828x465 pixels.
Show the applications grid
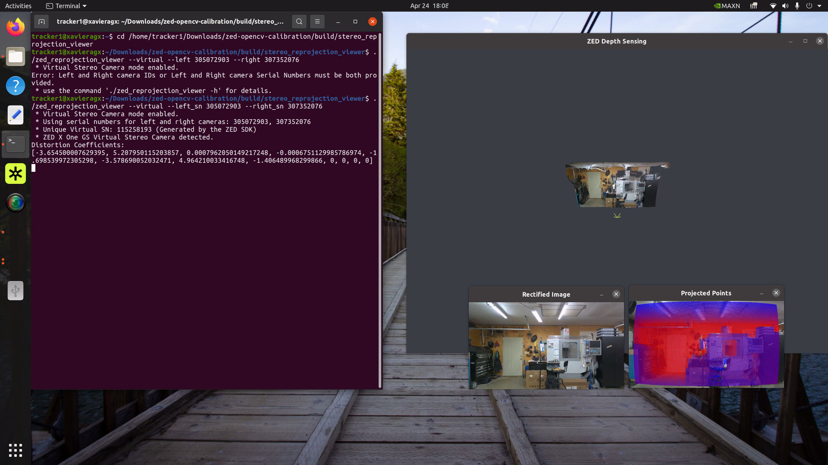pyautogui.click(x=16, y=450)
